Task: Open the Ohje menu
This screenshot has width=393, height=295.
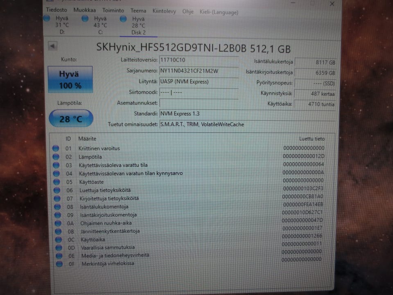Action: point(188,11)
